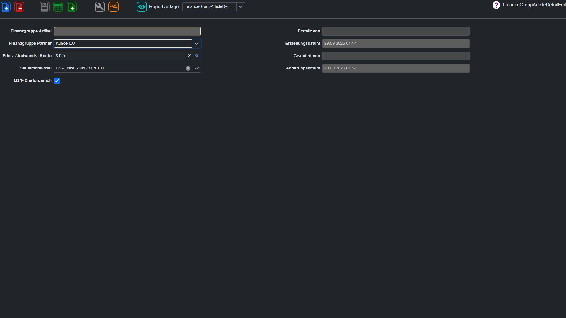Image resolution: width=566 pixels, height=318 pixels.
Task: Open the Steuerschlüssel dropdown arrow
Action: [197, 68]
